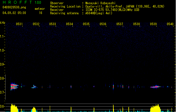The image size is (176, 112).
Task: Click the 0537 time axis marker
Action: 120,24
